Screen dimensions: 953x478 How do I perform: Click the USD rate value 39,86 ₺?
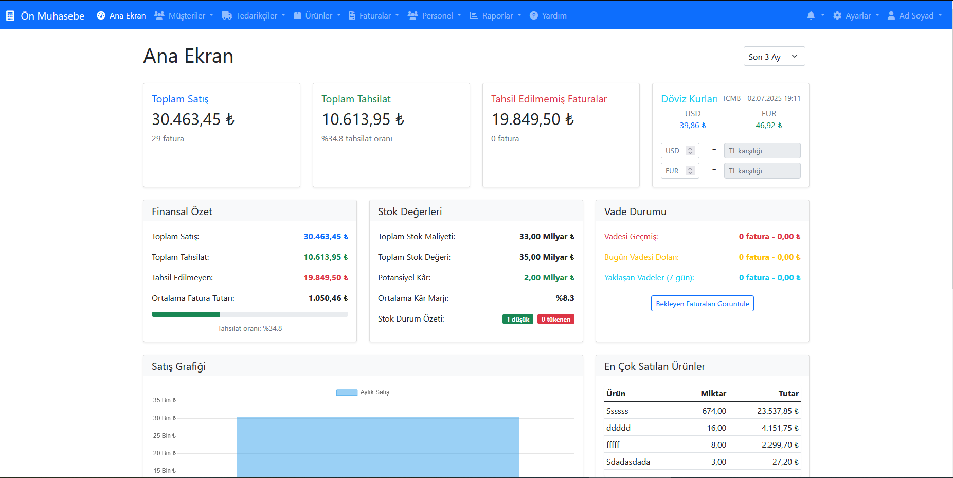[x=693, y=126]
